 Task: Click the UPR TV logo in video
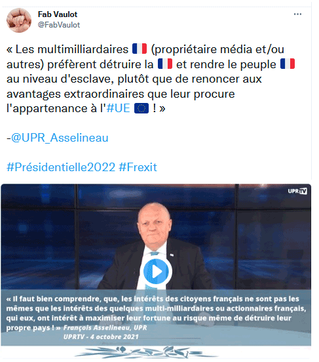pos(297,191)
